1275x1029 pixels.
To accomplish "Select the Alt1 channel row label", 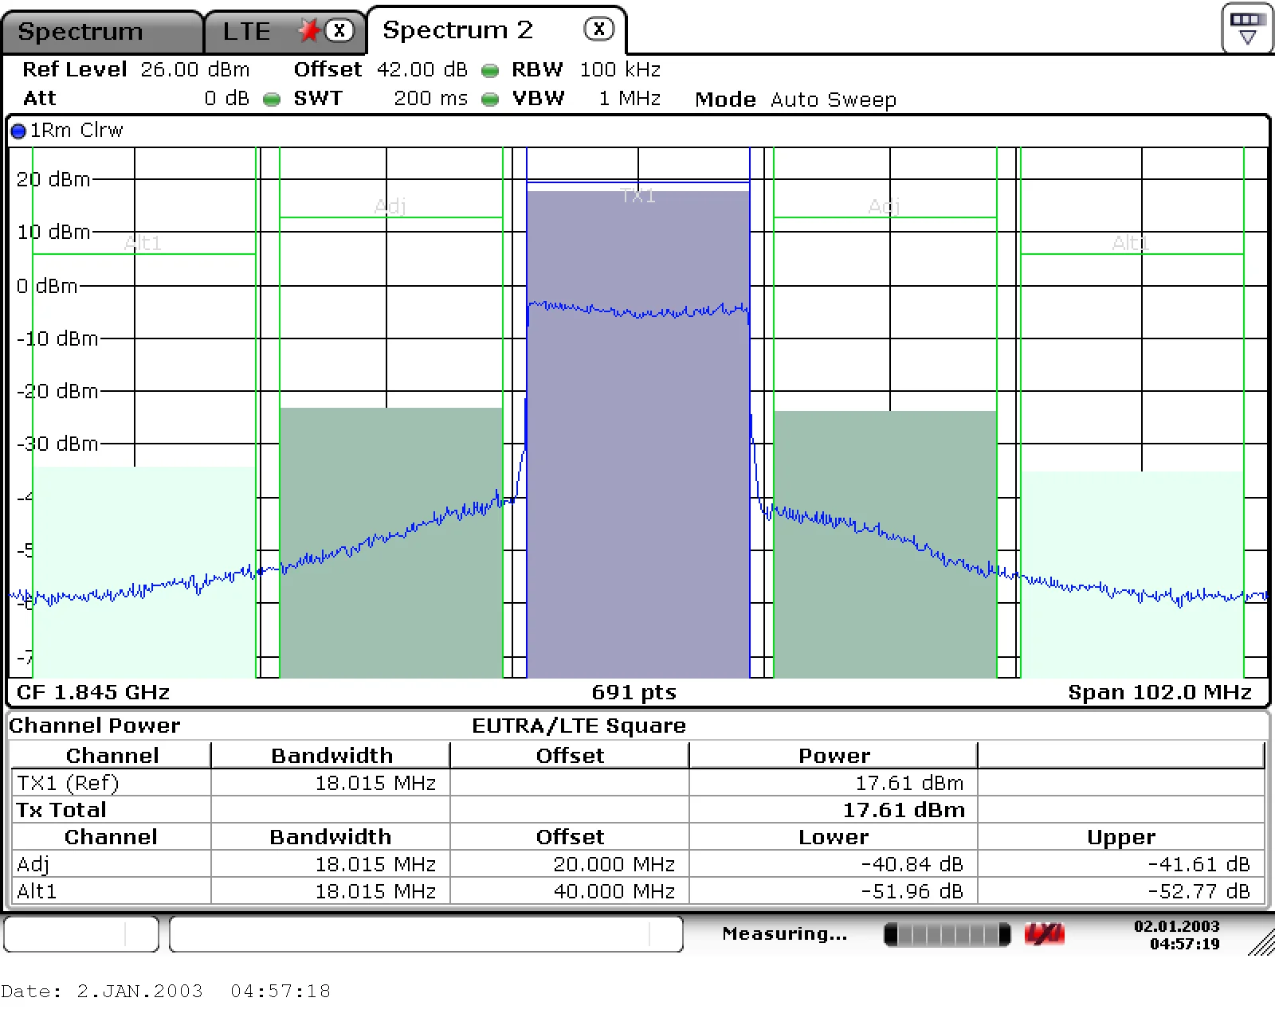I will coord(37,891).
